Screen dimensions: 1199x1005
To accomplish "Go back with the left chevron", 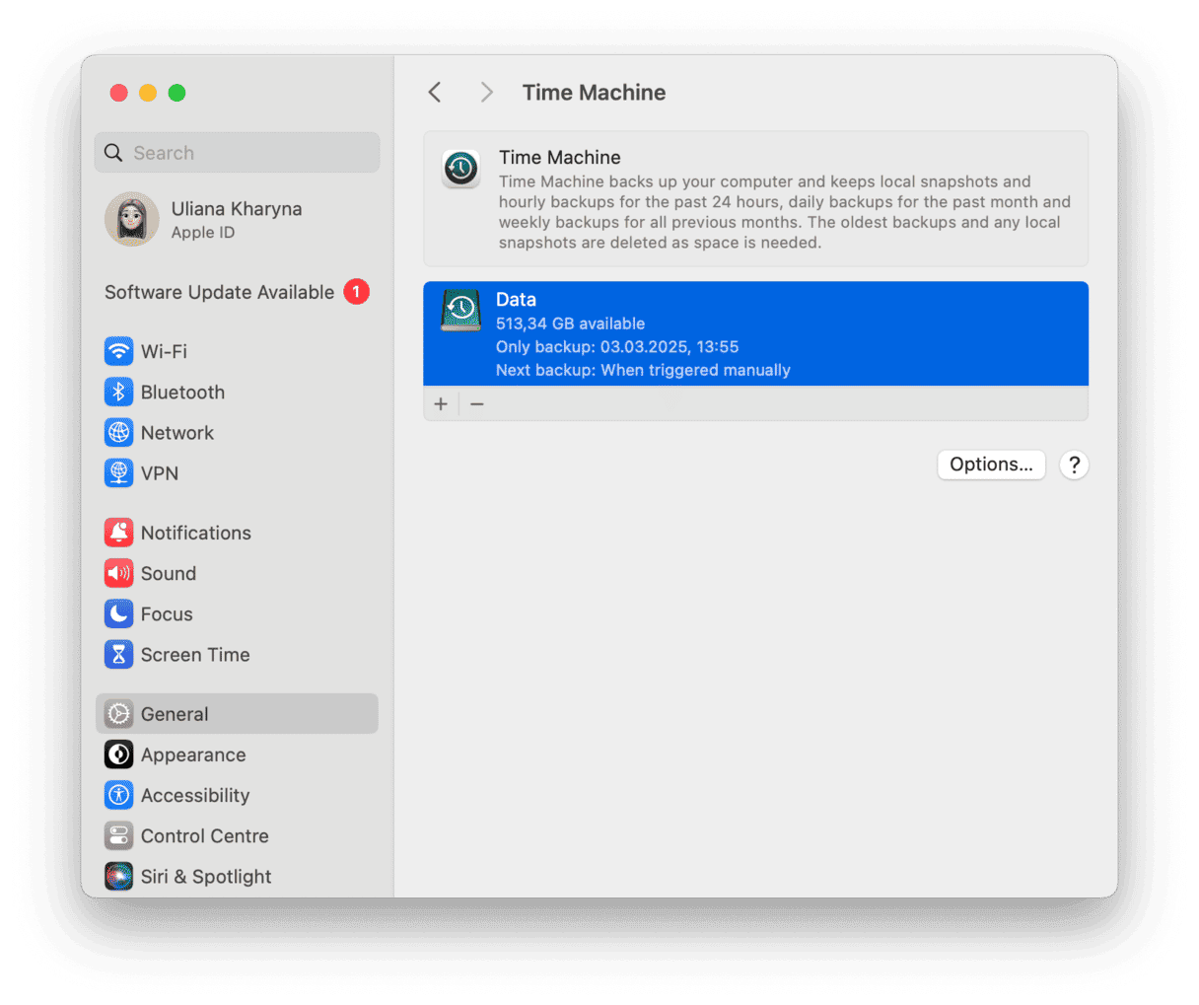I will coord(435,92).
